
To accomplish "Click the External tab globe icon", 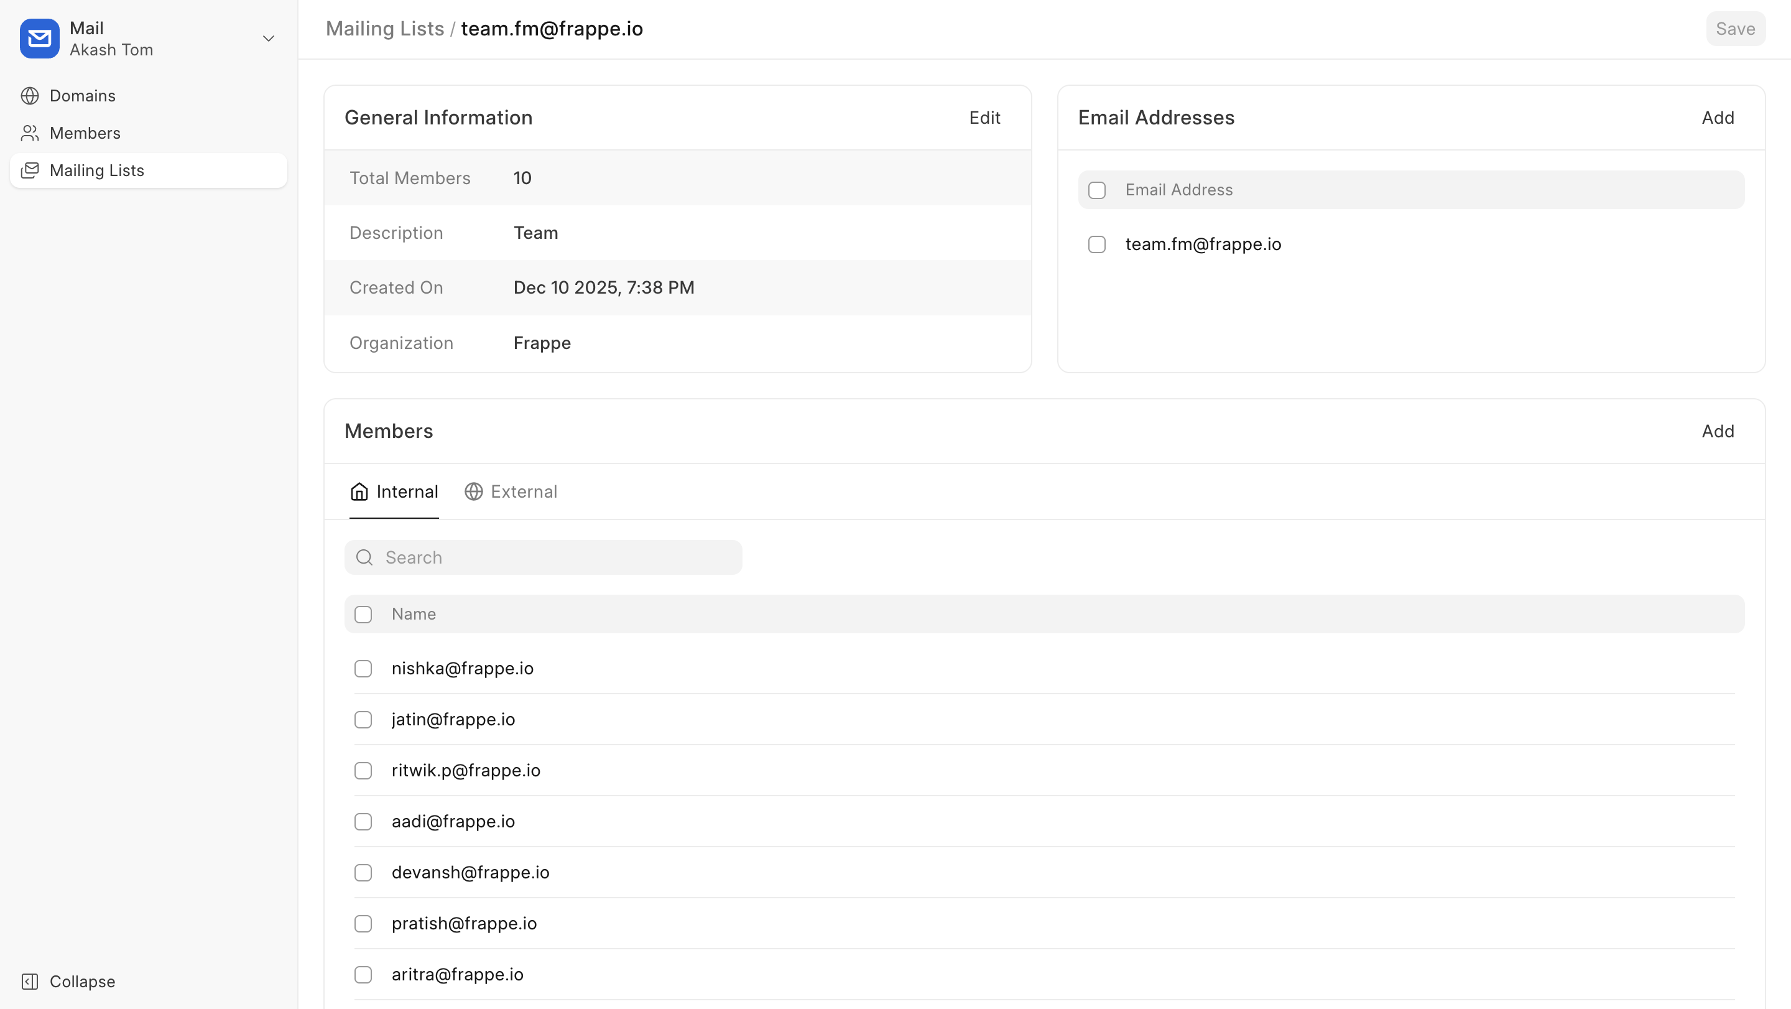I will (x=473, y=491).
